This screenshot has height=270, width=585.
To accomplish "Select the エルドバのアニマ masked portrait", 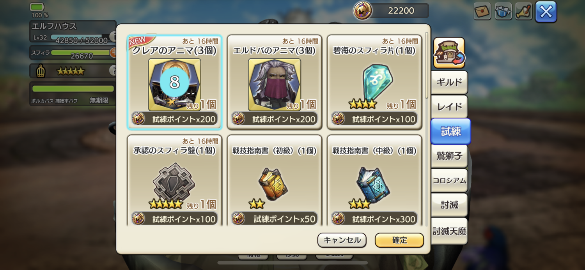I will (275, 85).
